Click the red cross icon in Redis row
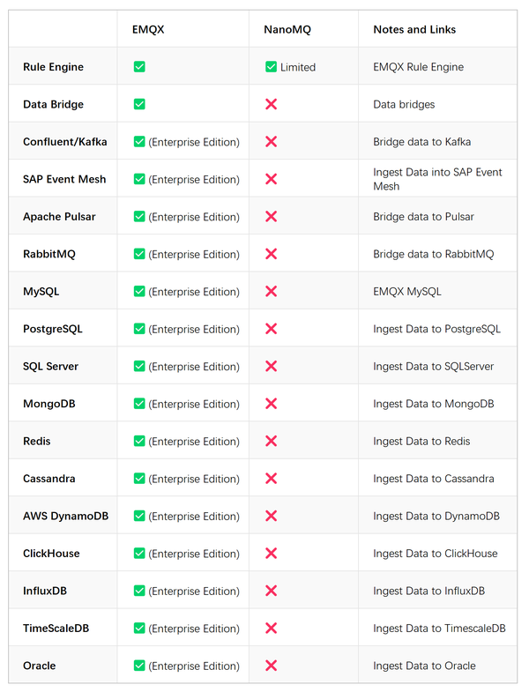The image size is (529, 692). click(x=271, y=442)
